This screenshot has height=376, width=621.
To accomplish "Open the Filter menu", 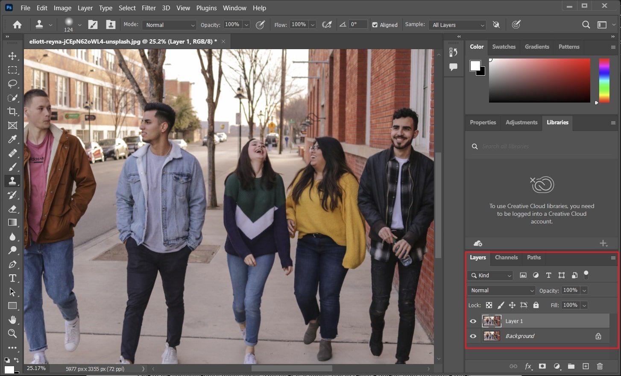I will (x=149, y=8).
